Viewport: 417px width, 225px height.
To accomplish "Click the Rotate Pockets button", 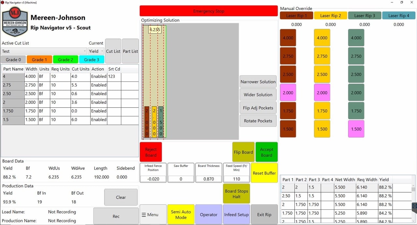I will [x=258, y=121].
